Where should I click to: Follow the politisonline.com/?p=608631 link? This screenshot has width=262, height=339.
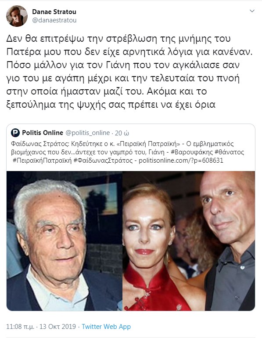pyautogui.click(x=181, y=160)
